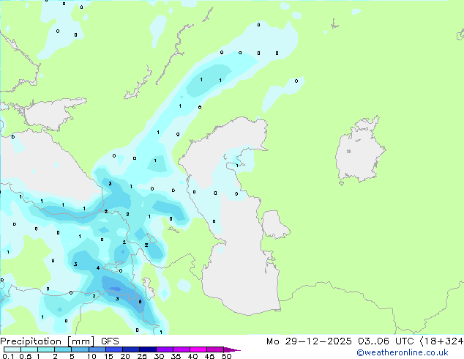Image resolution: width=464 pixels, height=359 pixels.
Task: Pick the legend swatch between 45 and 50
Action: (x=215, y=349)
